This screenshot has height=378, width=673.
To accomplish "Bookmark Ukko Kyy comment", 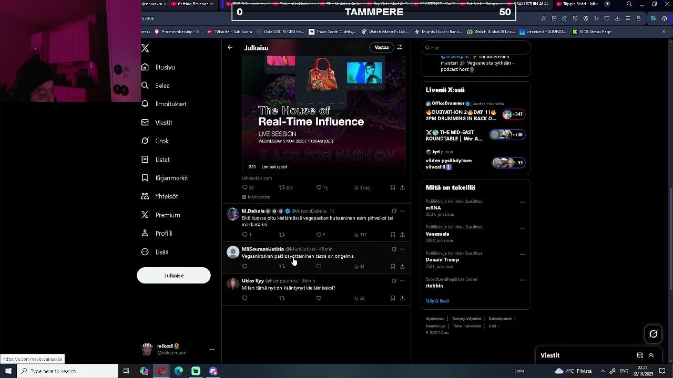I will coord(393,298).
